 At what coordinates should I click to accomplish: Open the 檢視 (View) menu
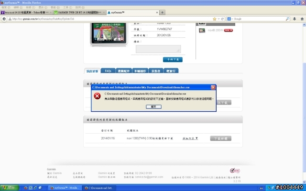point(31,8)
